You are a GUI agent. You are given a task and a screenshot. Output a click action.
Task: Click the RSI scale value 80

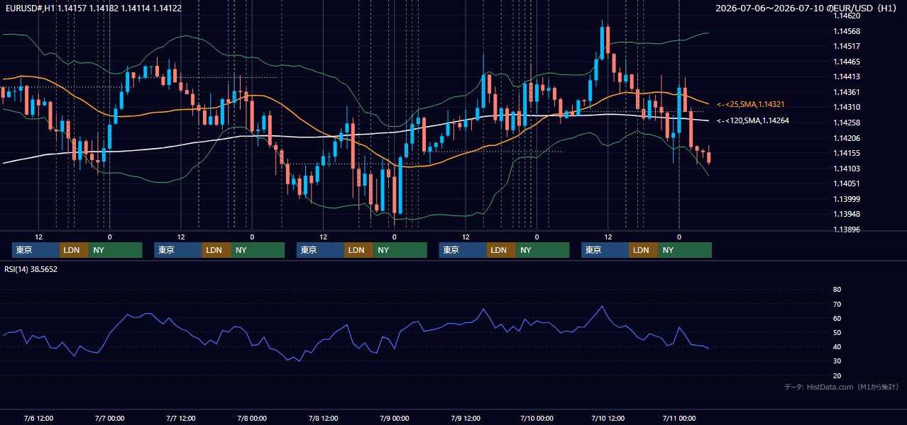[x=837, y=290]
